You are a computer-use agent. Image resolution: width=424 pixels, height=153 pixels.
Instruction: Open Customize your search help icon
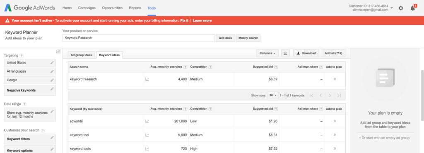coord(43,130)
